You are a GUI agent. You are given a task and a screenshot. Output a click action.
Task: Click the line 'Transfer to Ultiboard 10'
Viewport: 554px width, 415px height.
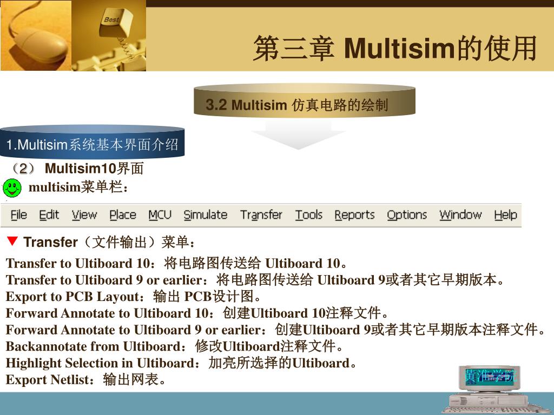coord(176,263)
